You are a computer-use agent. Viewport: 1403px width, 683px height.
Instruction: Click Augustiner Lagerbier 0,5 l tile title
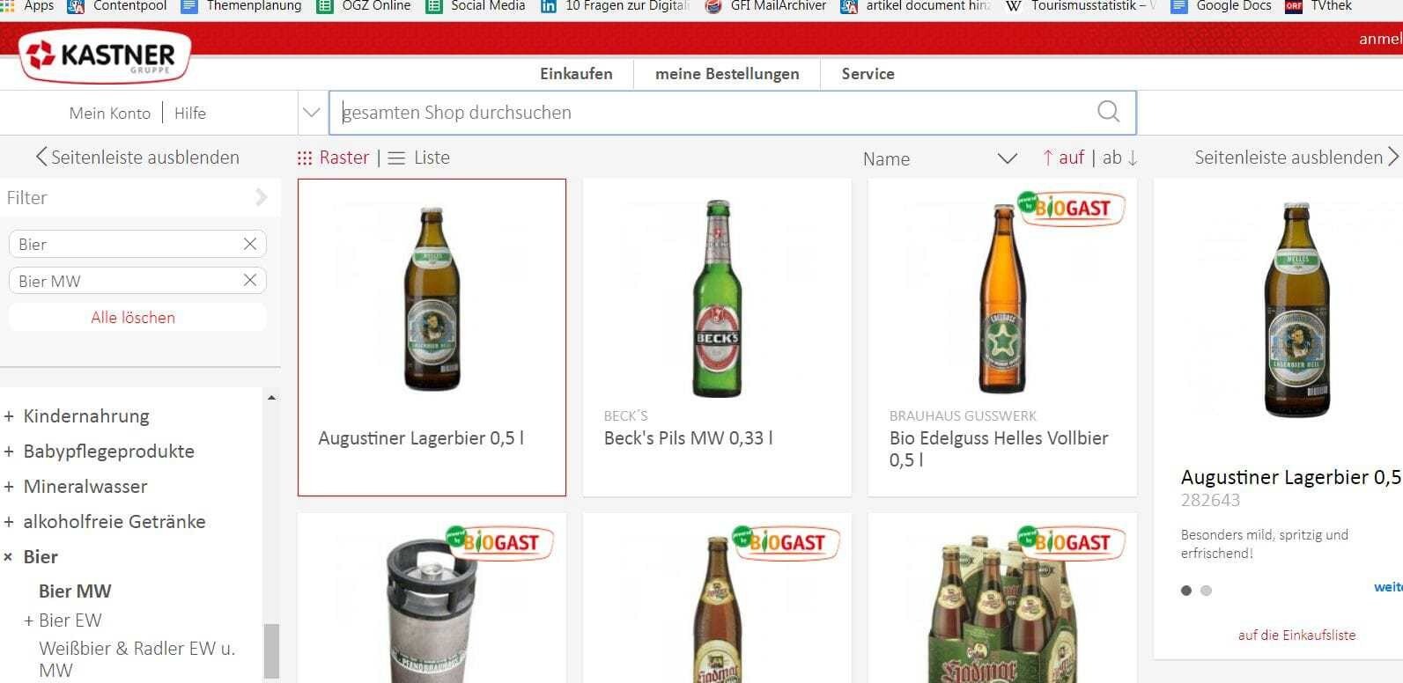(421, 438)
